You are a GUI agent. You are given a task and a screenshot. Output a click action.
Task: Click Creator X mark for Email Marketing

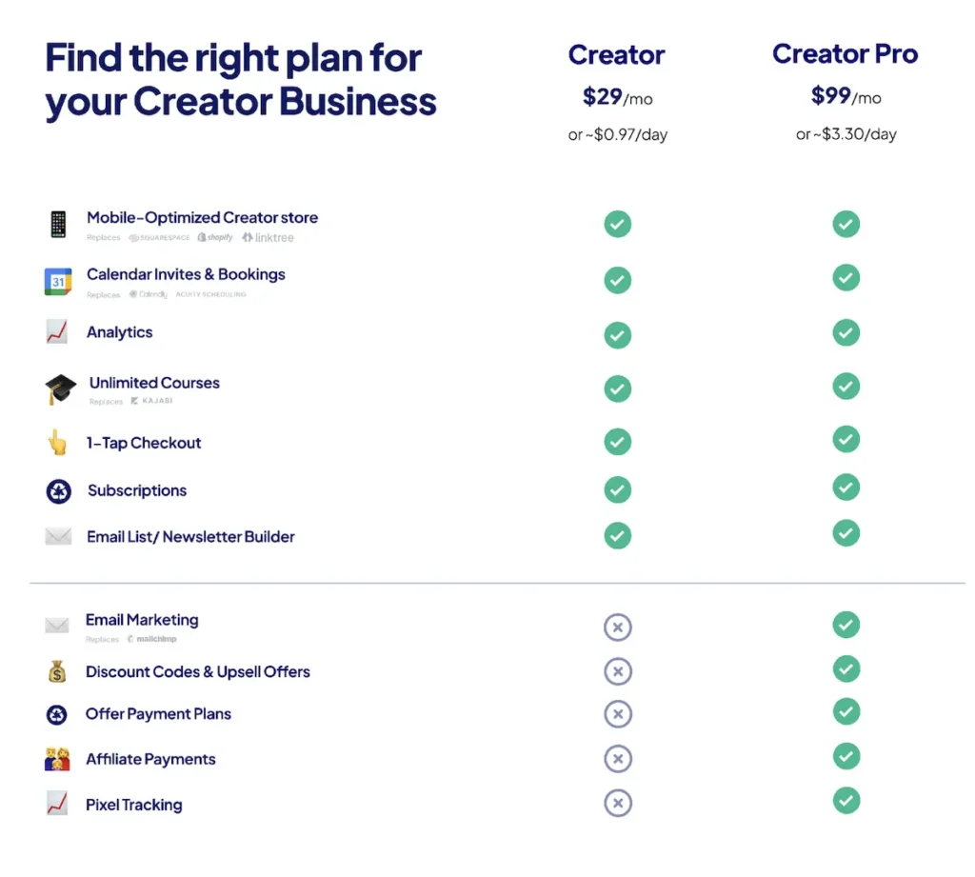617,628
